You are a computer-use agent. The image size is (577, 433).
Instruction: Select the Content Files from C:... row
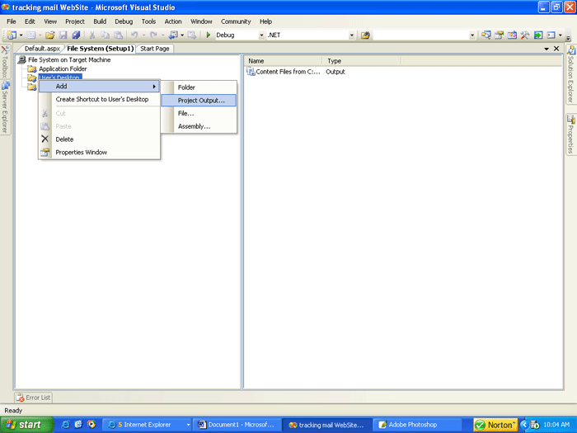[x=296, y=72]
